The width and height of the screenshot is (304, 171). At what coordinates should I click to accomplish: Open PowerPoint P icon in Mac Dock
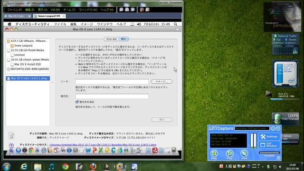pyautogui.click(x=95, y=150)
